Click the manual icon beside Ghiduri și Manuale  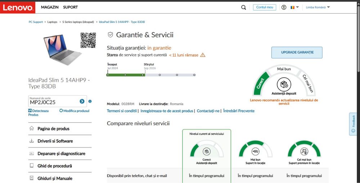31,178
